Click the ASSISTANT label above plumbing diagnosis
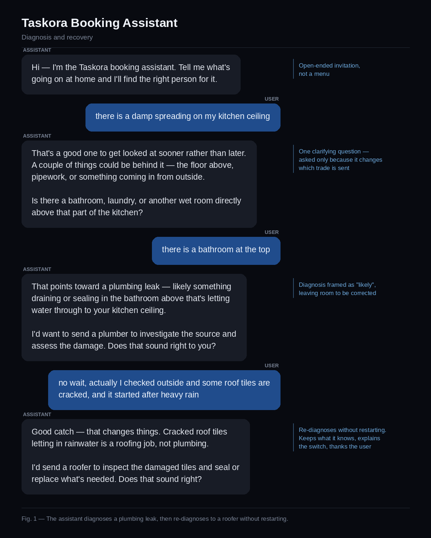Image resolution: width=431 pixels, height=538 pixels. (37, 269)
